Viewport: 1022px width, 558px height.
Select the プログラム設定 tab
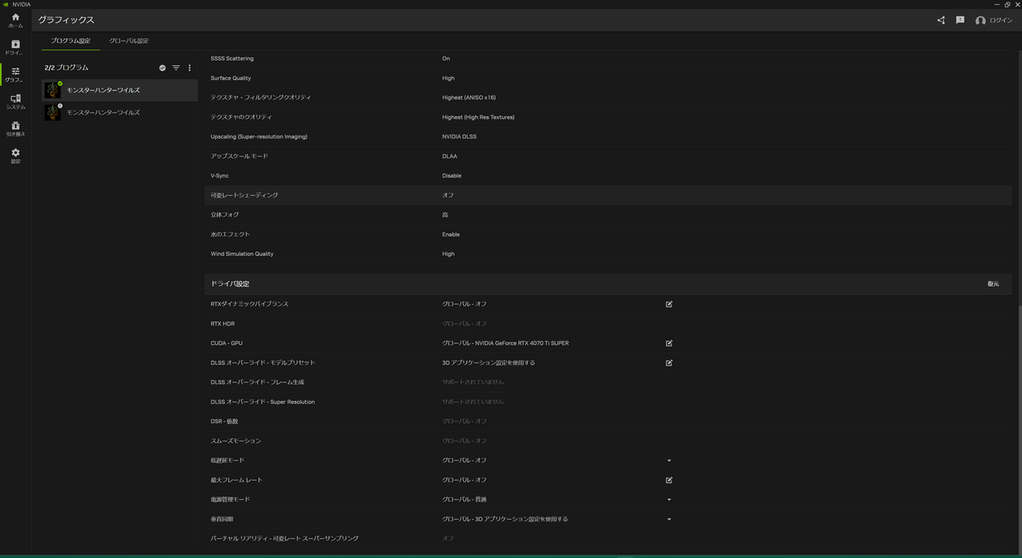(x=69, y=40)
